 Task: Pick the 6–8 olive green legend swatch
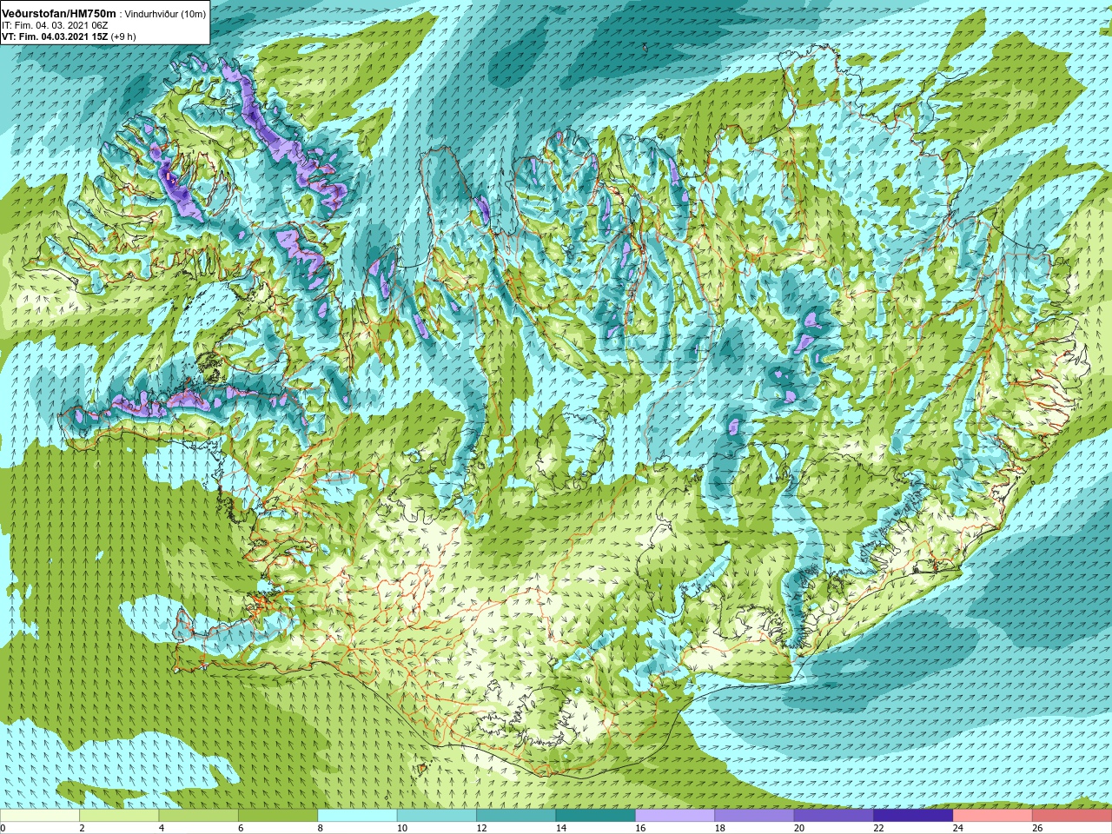[x=278, y=816]
